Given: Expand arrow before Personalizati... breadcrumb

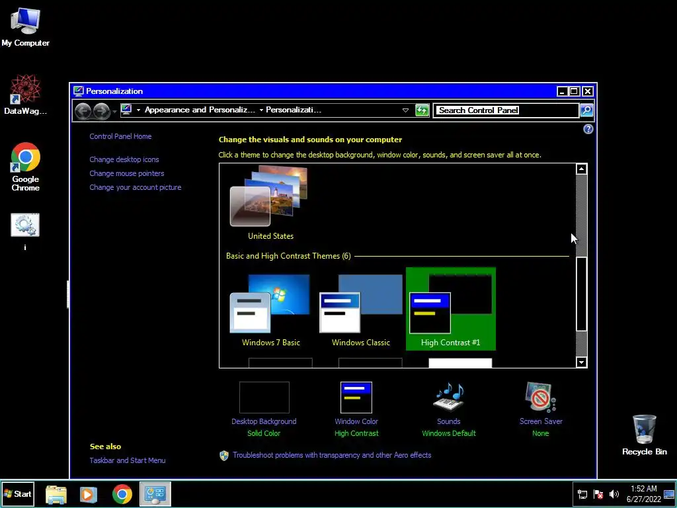Looking at the screenshot, I should tap(261, 110).
